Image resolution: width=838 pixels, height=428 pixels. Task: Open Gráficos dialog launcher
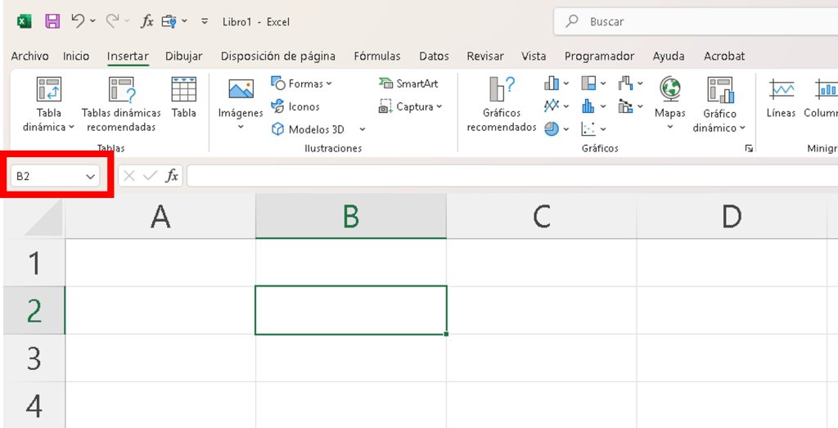click(748, 149)
